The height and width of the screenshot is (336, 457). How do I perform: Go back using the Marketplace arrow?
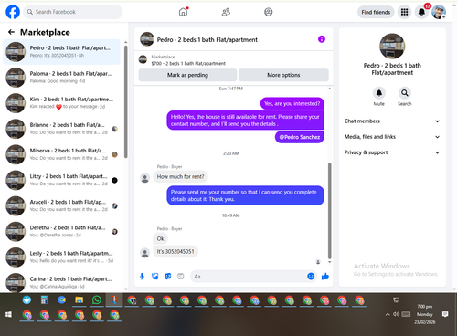[x=11, y=32]
